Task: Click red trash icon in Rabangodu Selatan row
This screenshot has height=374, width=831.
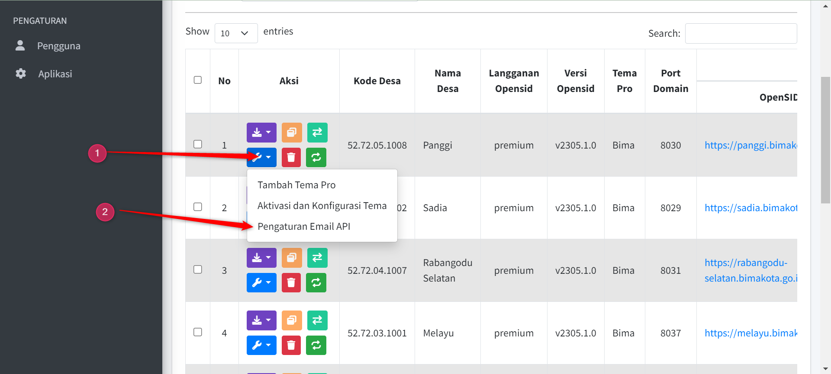Action: click(291, 282)
